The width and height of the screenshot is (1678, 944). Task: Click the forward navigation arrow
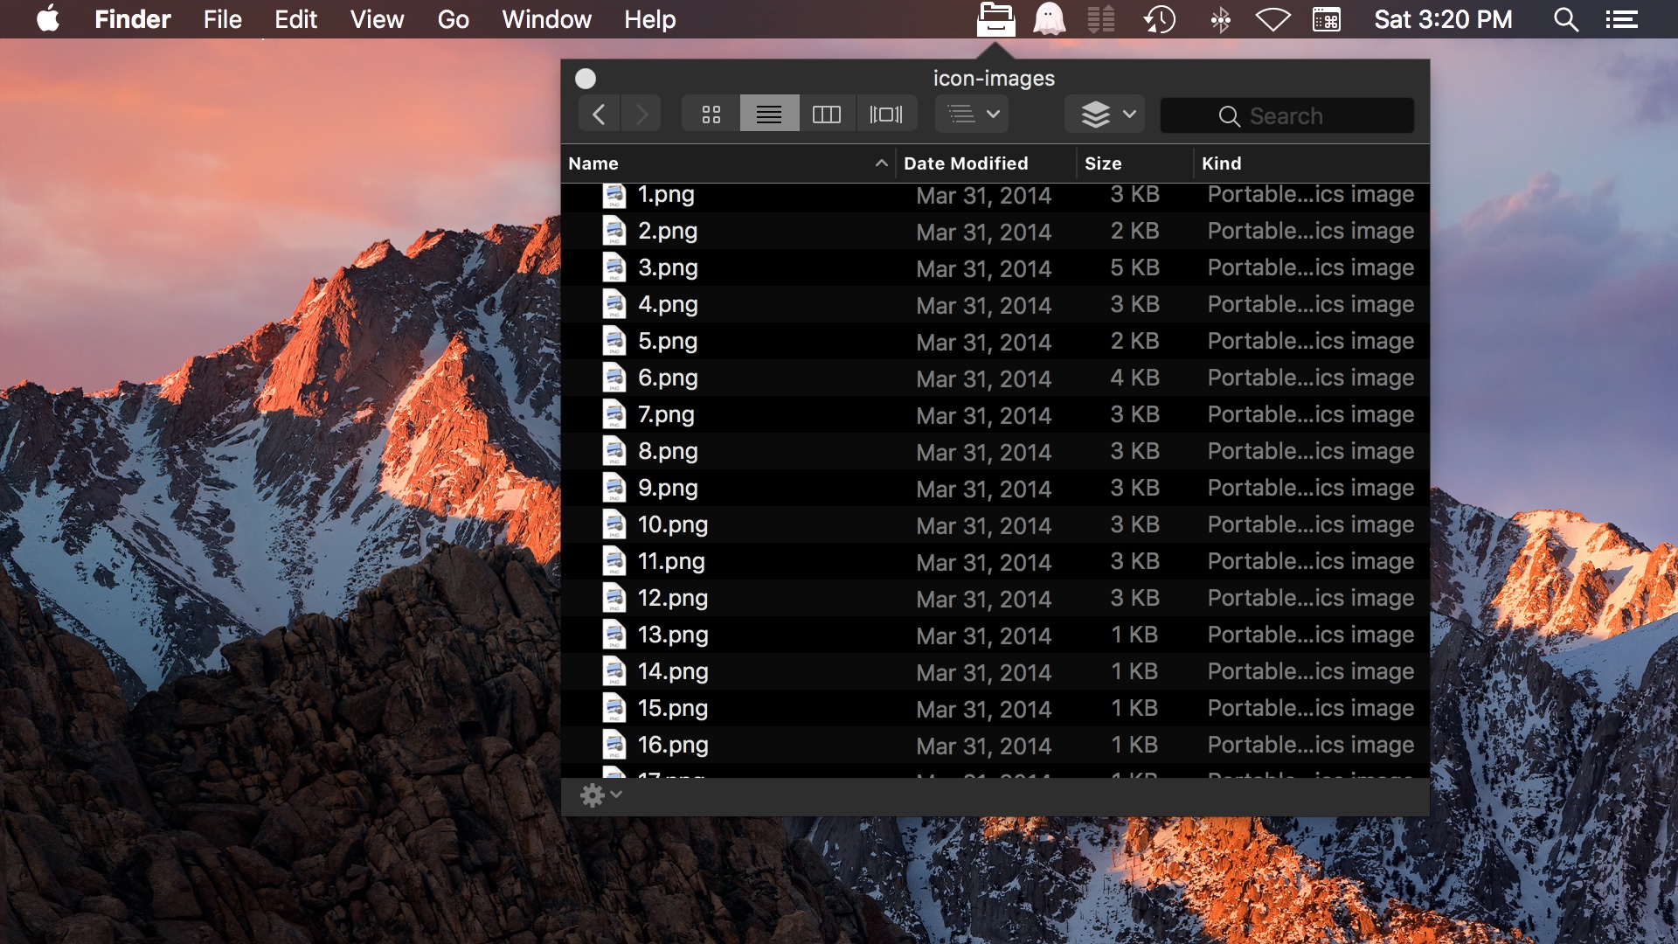[x=642, y=113]
